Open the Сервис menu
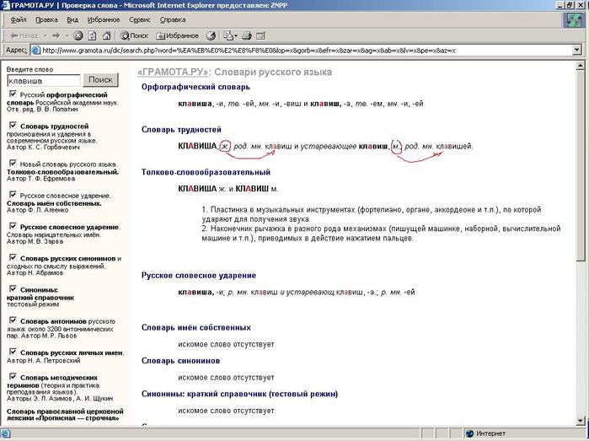Screen dimensions: 589x441 coord(139,19)
